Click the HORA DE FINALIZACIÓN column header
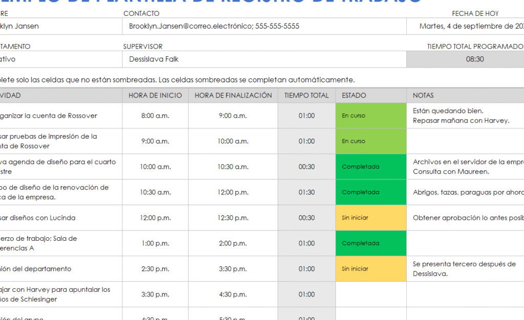 [x=233, y=96]
